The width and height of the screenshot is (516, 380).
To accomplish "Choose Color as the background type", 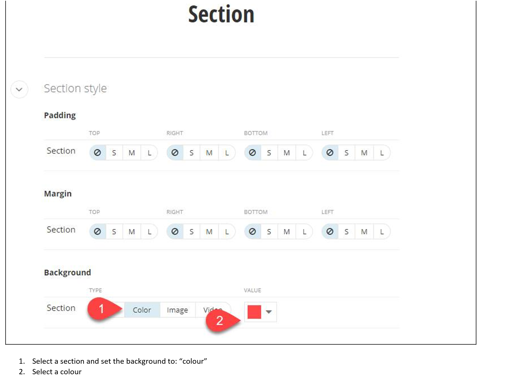I will 142,310.
